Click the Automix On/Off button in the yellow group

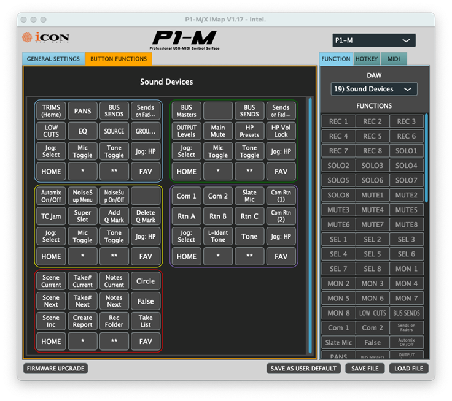point(51,196)
